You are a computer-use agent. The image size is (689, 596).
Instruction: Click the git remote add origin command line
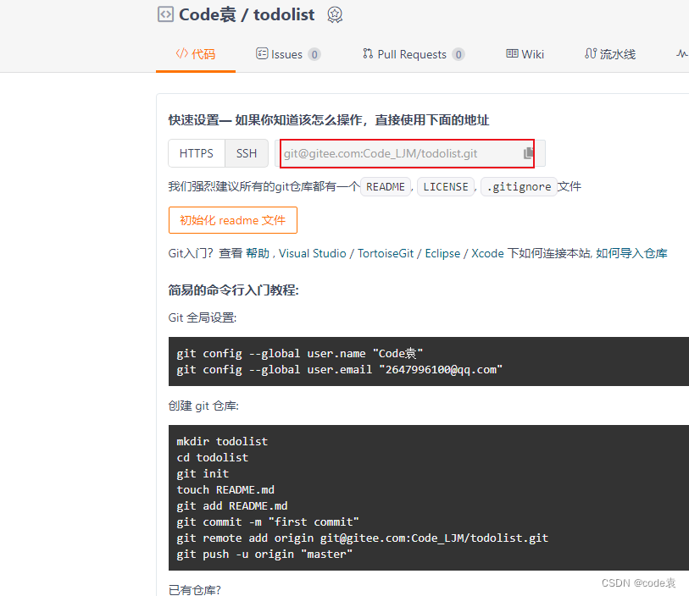(x=363, y=538)
